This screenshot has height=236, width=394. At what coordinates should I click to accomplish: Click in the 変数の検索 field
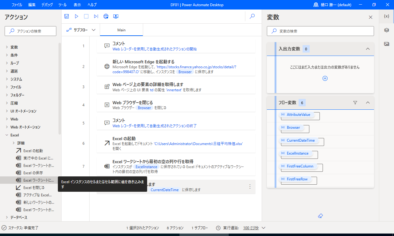[320, 31]
